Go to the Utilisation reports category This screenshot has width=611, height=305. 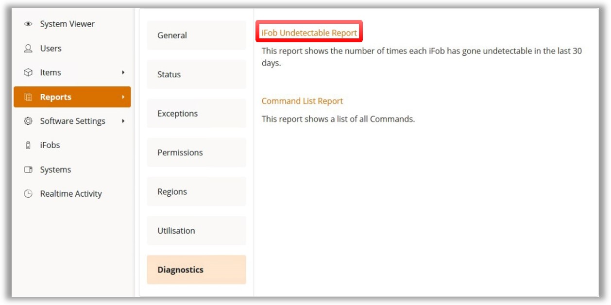coord(196,231)
